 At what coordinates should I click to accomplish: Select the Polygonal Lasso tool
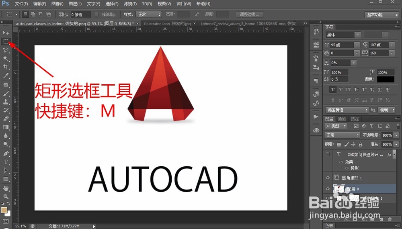(6, 50)
